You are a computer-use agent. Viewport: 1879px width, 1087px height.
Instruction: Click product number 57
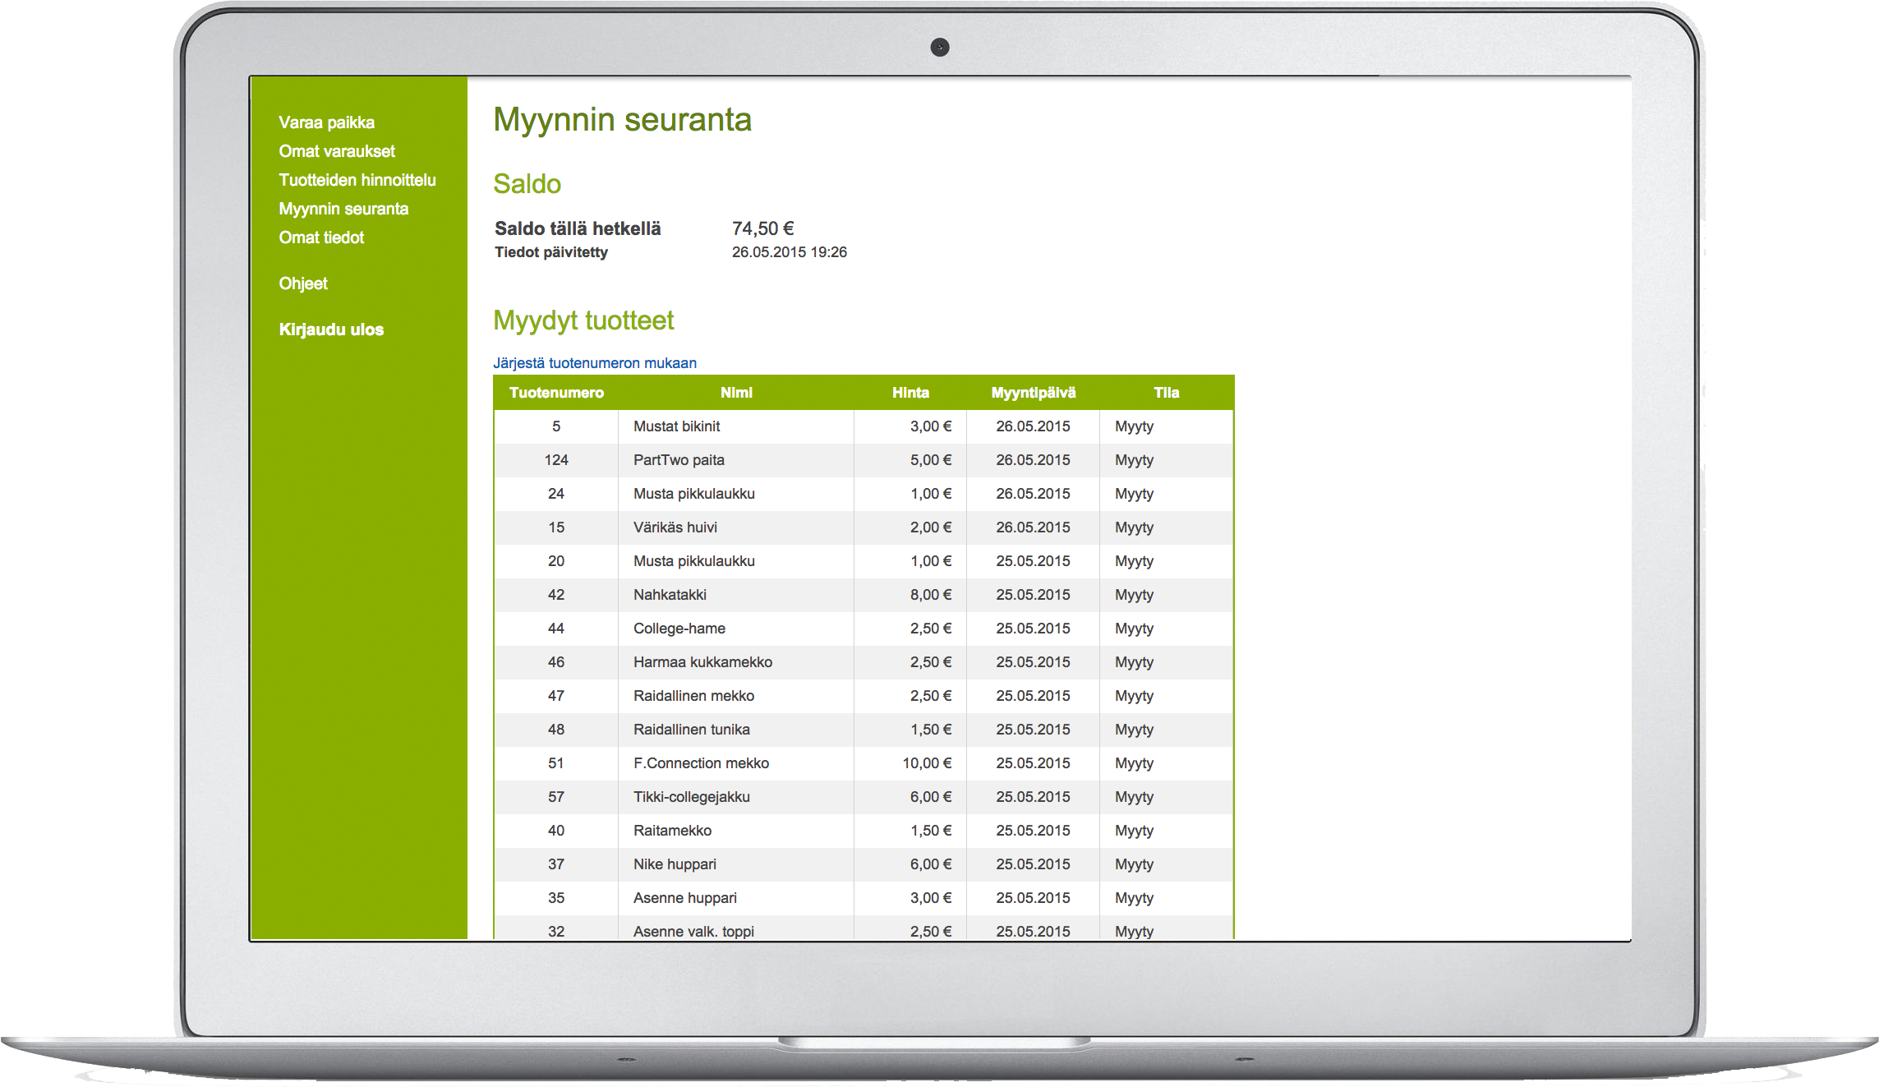(556, 797)
